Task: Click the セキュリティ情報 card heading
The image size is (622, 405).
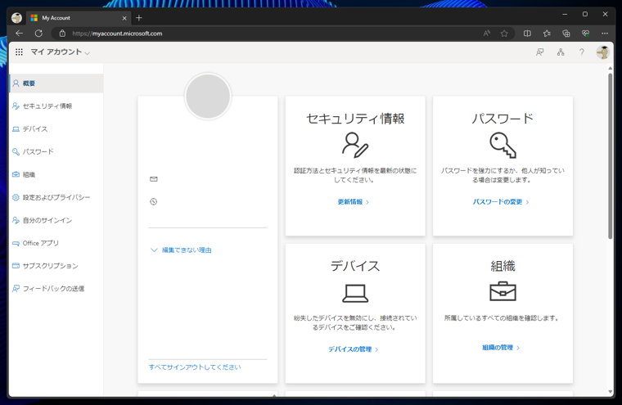Action: (x=355, y=118)
